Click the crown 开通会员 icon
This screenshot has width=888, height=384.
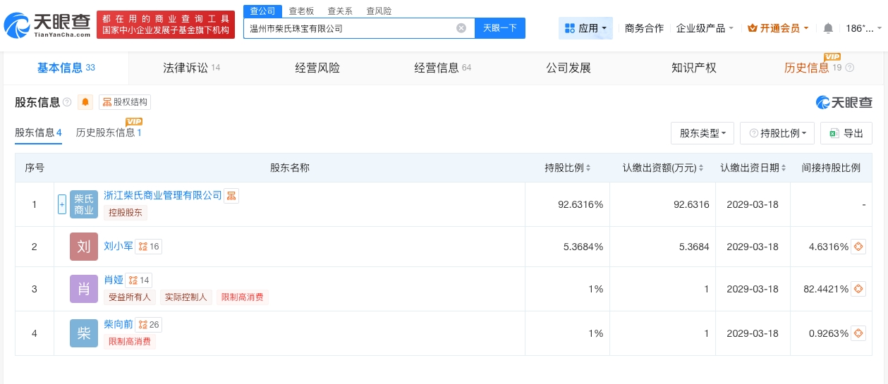(752, 28)
